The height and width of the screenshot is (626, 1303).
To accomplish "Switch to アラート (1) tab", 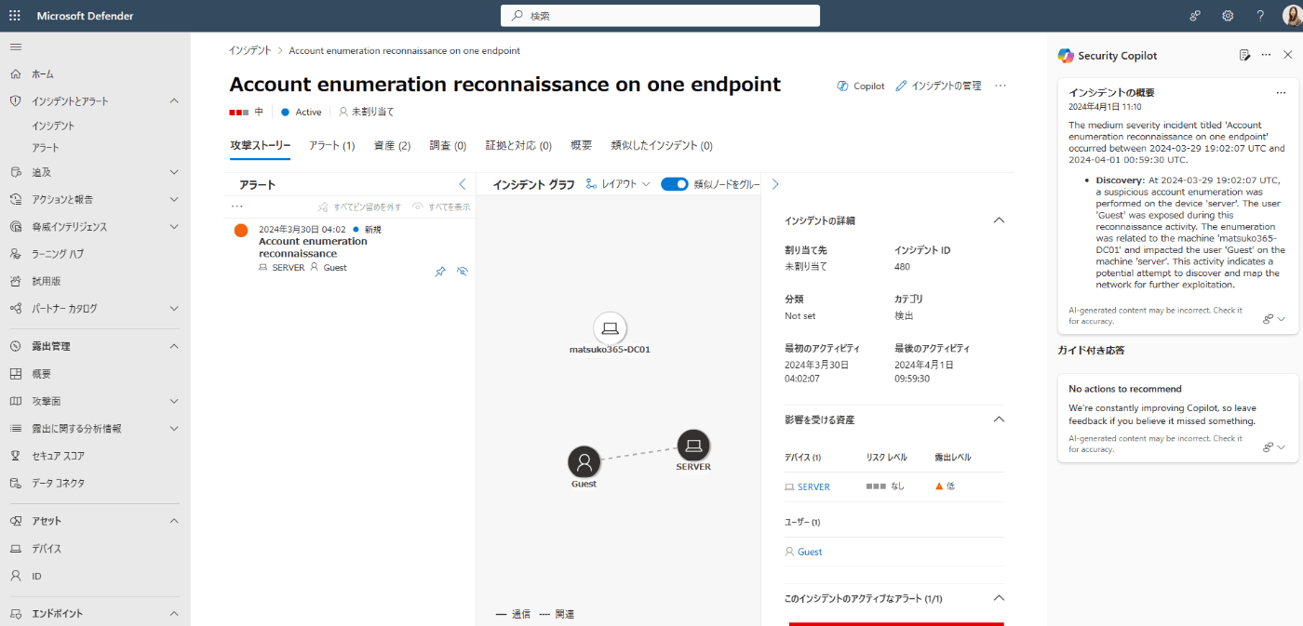I will pos(331,145).
